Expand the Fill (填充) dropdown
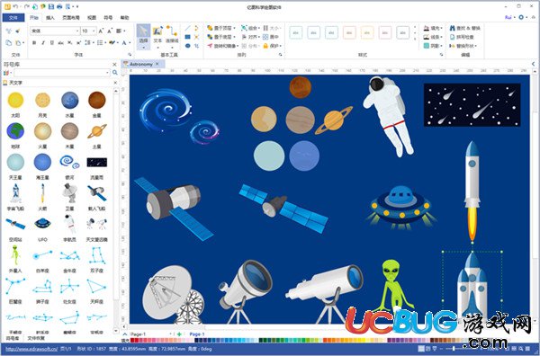Viewport: 540px width, 356px height. 433,28
